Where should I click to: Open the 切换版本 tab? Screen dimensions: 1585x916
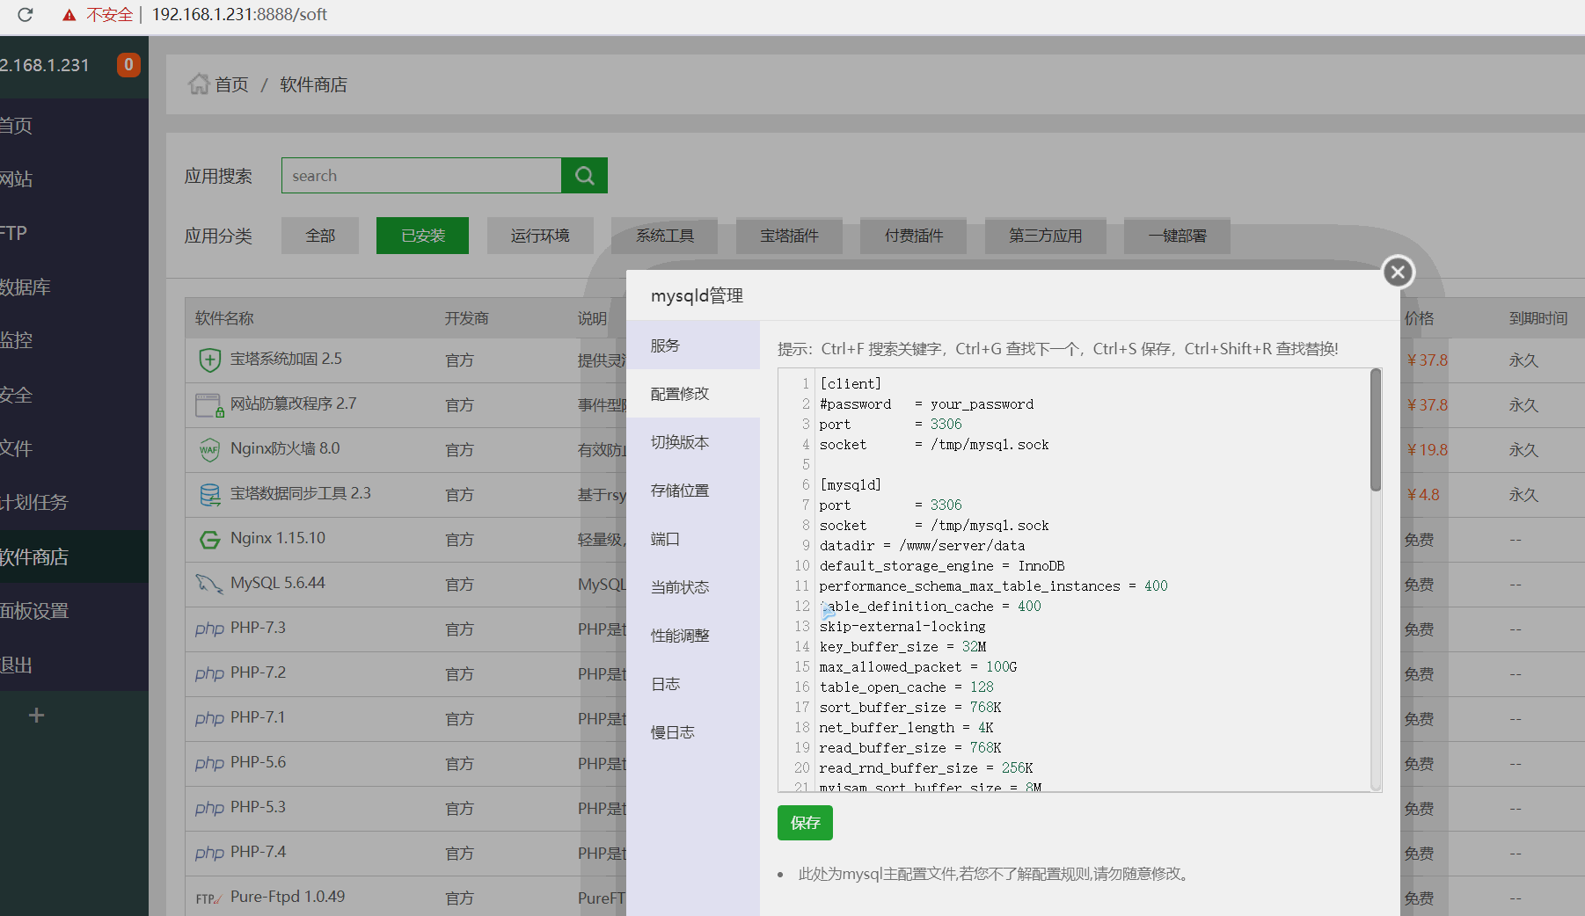(x=693, y=442)
